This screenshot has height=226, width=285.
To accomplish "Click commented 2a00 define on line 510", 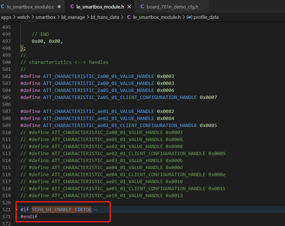I will pos(101,133).
